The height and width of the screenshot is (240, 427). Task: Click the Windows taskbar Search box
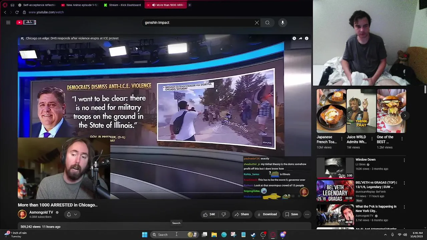click(175, 235)
